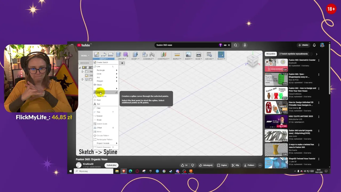
Task: Toggle the root component lightbulb visibility
Action: point(83,67)
